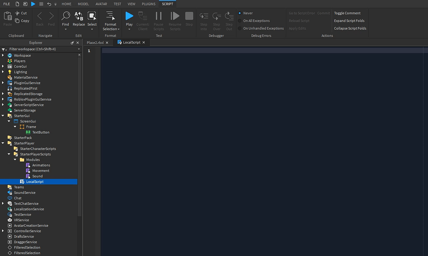428x256 pixels.
Task: Click Apply Edits
Action: pyautogui.click(x=297, y=28)
